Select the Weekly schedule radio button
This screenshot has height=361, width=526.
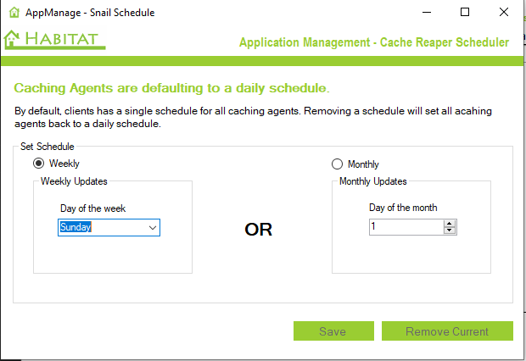click(38, 164)
